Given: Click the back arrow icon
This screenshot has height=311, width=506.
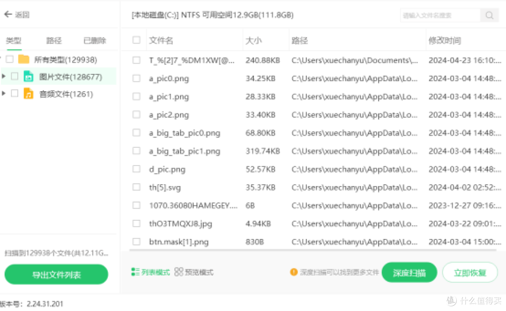Looking at the screenshot, I should (8, 14).
